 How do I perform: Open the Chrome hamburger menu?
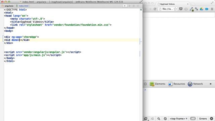pyautogui.click(x=212, y=9)
